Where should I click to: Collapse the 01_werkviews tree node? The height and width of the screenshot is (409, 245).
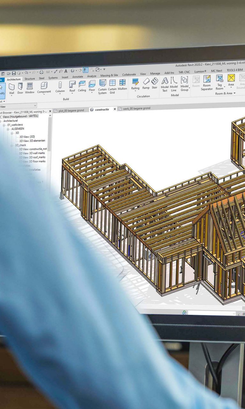pyautogui.click(x=4, y=125)
